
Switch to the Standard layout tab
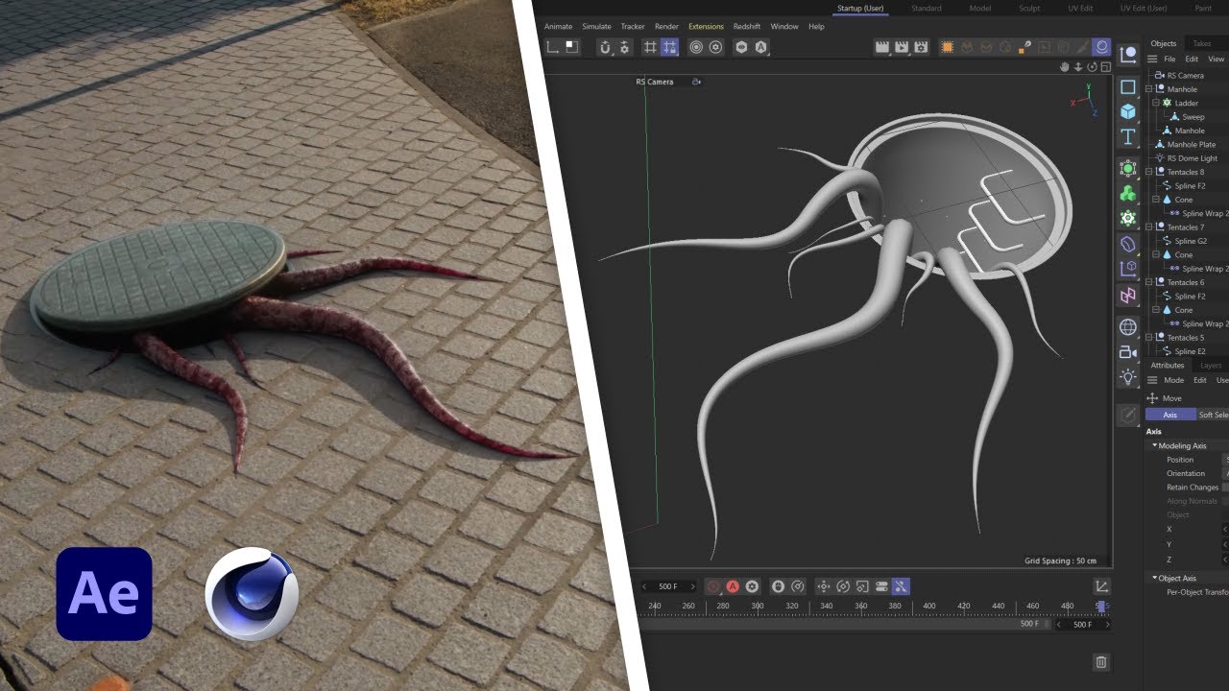click(x=927, y=9)
